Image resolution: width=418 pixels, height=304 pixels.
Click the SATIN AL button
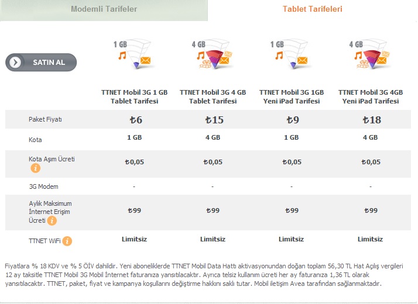[x=41, y=63]
